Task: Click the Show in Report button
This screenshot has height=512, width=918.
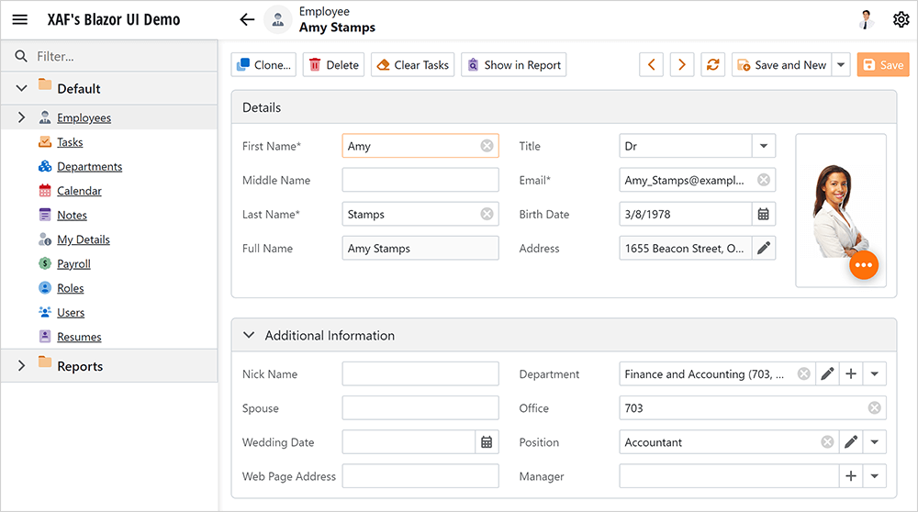Action: [513, 65]
